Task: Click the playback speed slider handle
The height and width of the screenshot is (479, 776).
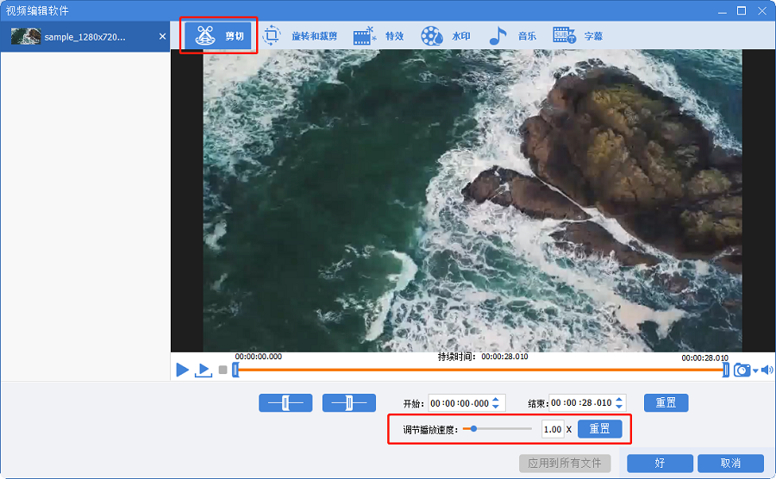Action: point(473,428)
